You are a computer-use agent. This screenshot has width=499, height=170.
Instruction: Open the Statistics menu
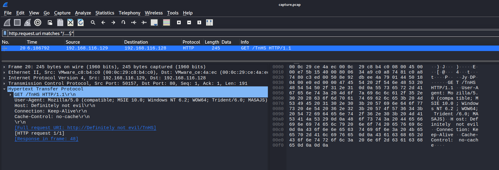click(104, 13)
